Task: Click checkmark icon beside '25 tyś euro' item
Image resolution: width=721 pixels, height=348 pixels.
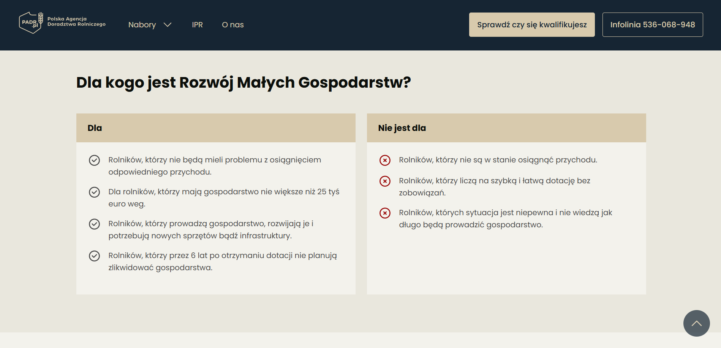Action: (94, 192)
